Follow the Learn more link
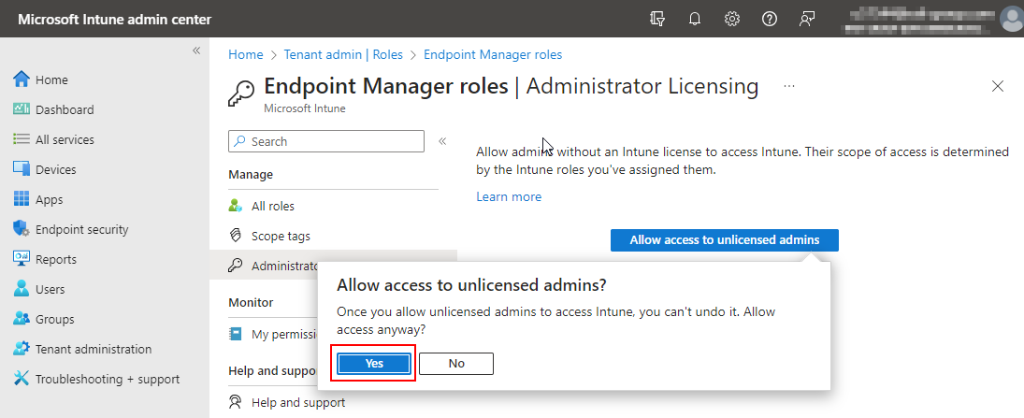Viewport: 1024px width, 418px height. 509,196
